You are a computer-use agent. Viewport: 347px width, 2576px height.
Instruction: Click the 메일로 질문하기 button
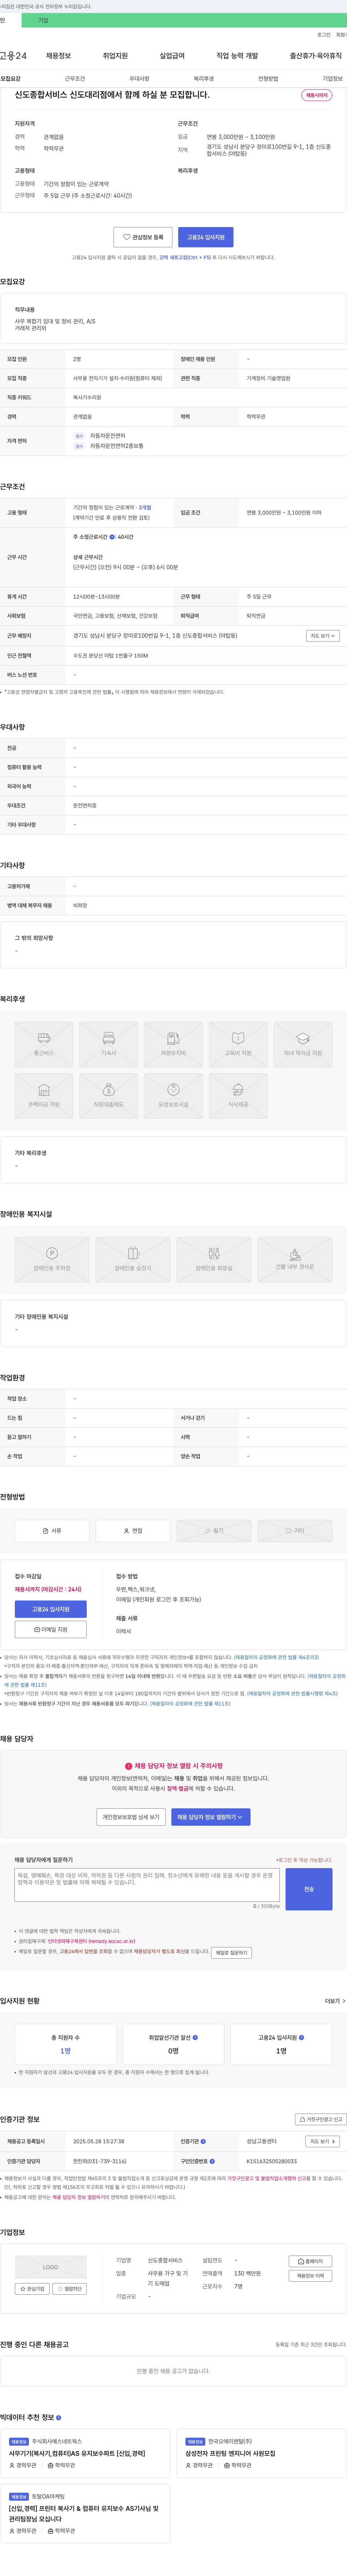pyautogui.click(x=231, y=1952)
